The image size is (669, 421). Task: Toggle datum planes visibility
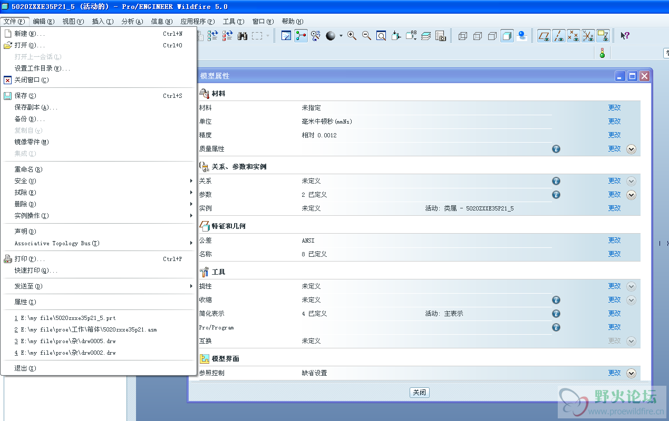pos(544,36)
